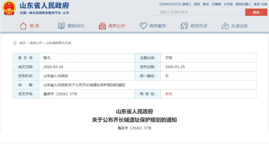Turn on 关怀版 care mode

click(x=228, y=4)
